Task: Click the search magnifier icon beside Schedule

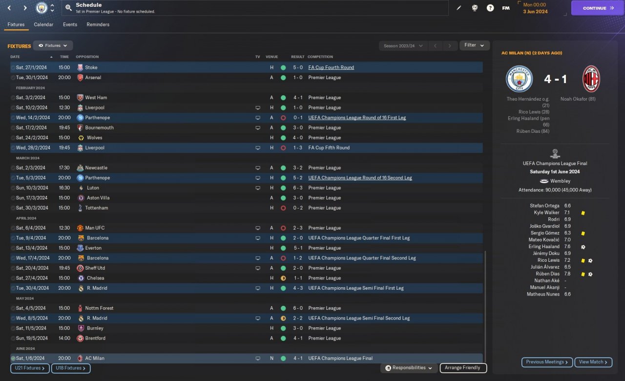Action: tap(68, 8)
